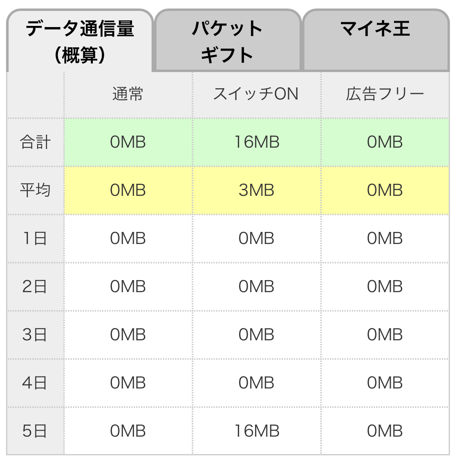This screenshot has width=456, height=463.
Task: Click the 16MB total in the green 合計 row
Action: [x=257, y=142]
